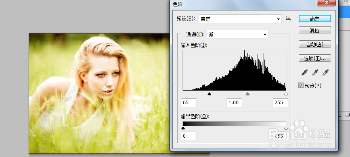Click the output levels gradient bar

point(235,124)
